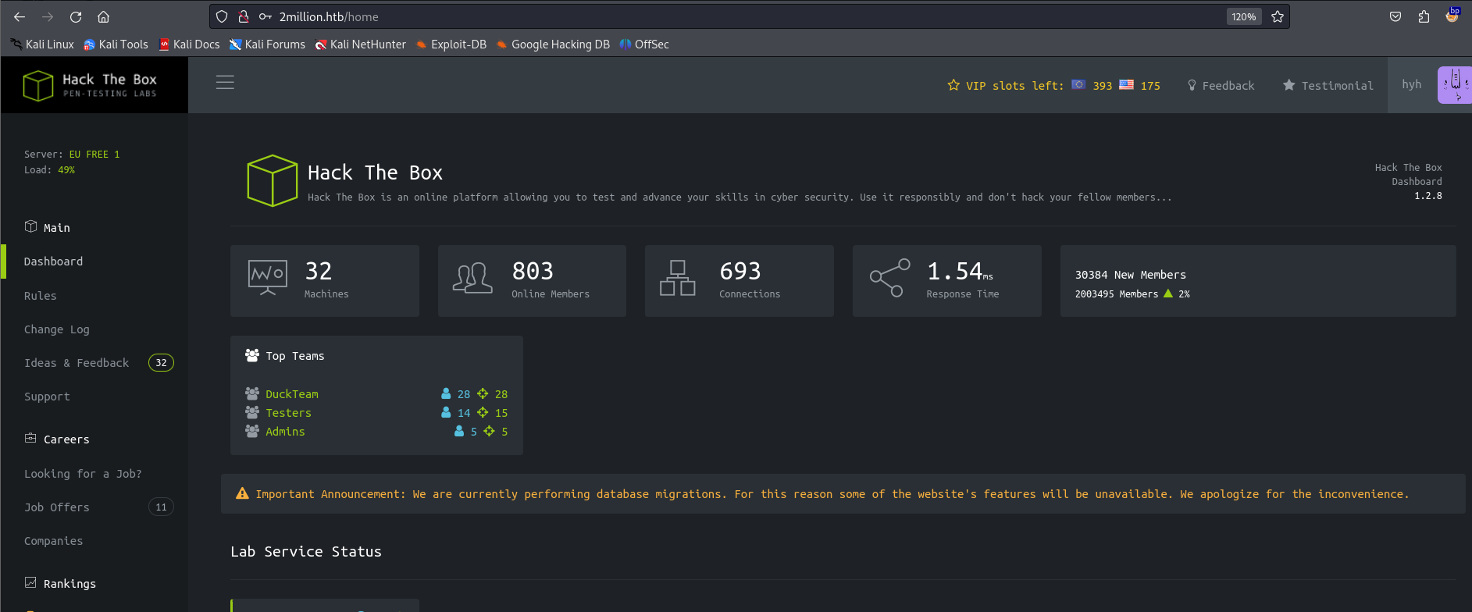
Task: Open OffSec bookmark
Action: coord(644,44)
